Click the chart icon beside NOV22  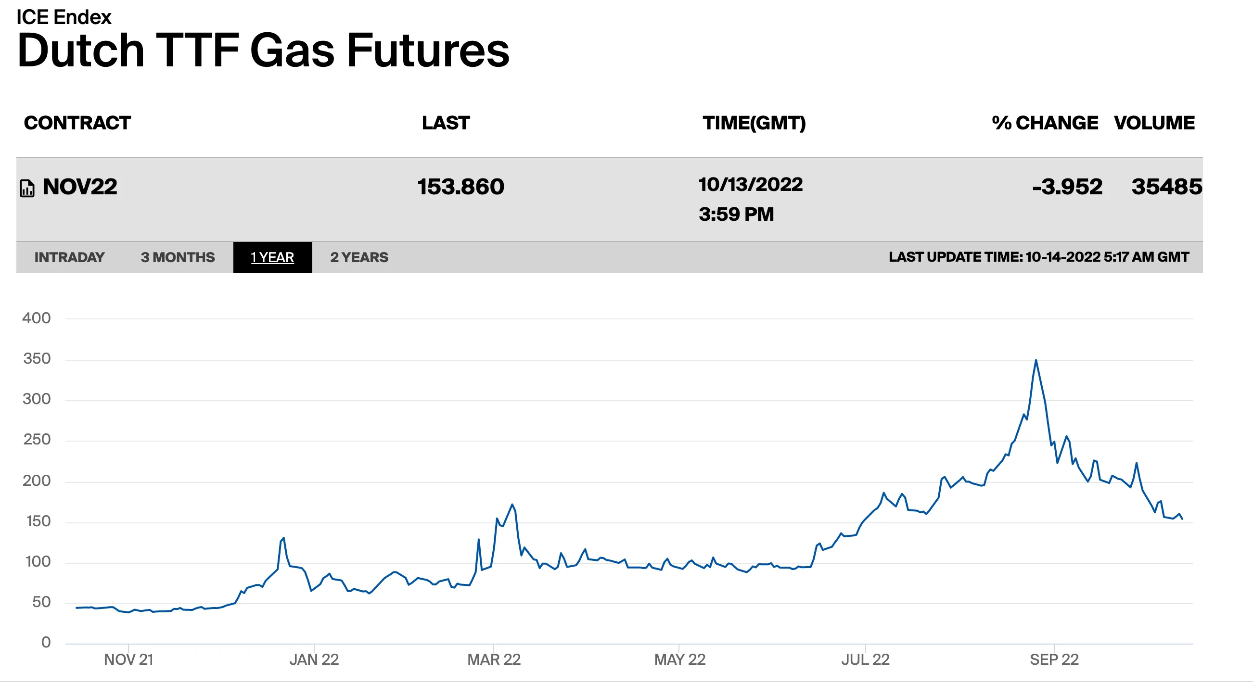pos(27,188)
